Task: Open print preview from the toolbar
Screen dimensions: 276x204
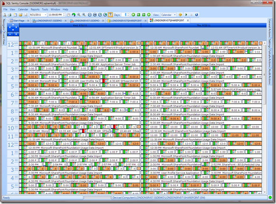Action: point(5,15)
